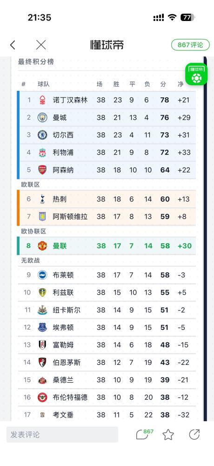Open the 阿斯顿维拉 team name link
This screenshot has width=214, height=466.
tap(70, 217)
